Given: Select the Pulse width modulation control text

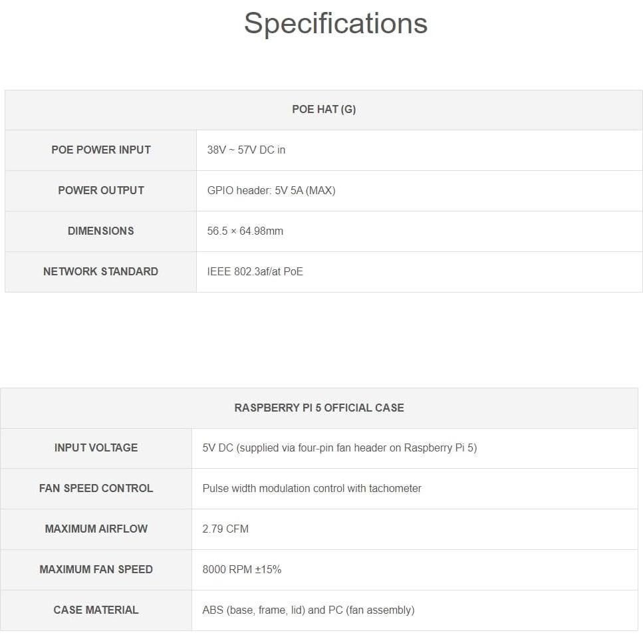Looking at the screenshot, I should [x=312, y=489].
